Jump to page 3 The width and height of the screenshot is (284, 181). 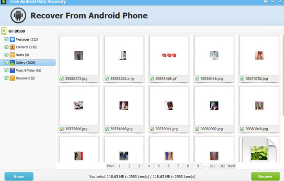[139, 166]
